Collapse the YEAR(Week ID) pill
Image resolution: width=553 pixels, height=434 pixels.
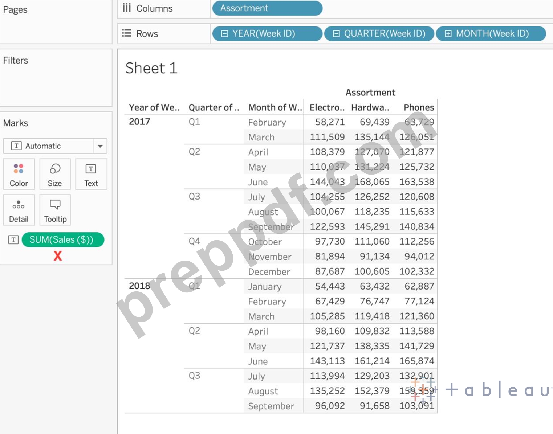[x=225, y=34]
